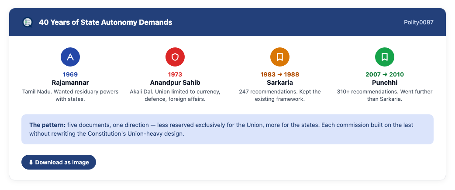Image resolution: width=455 pixels, height=190 pixels.
Task: Select the 1983 → 1988 date range
Action: click(x=280, y=74)
